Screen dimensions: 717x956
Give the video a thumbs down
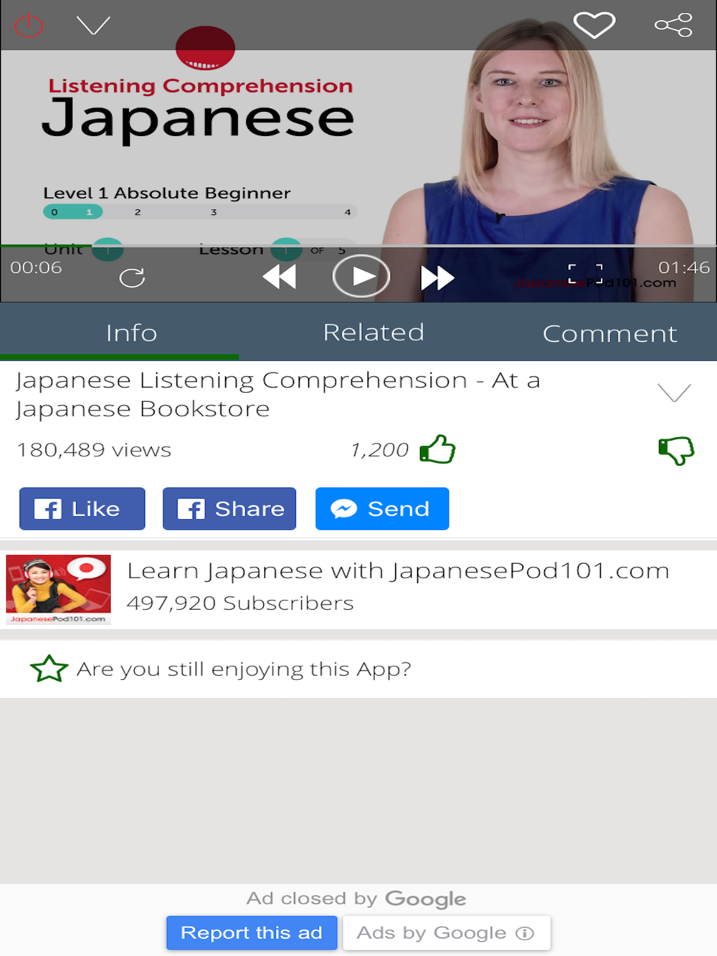point(676,451)
